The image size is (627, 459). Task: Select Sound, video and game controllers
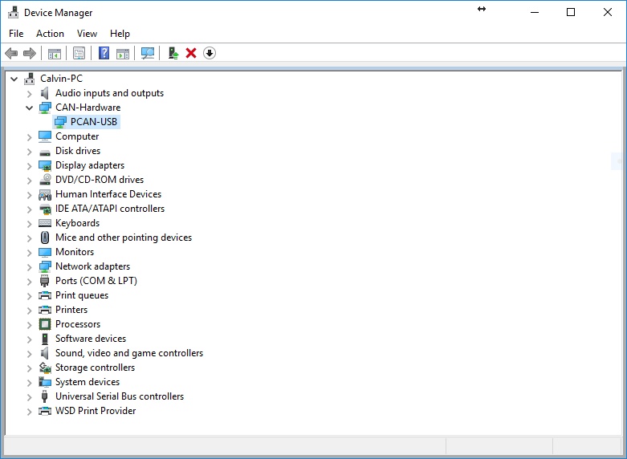129,353
